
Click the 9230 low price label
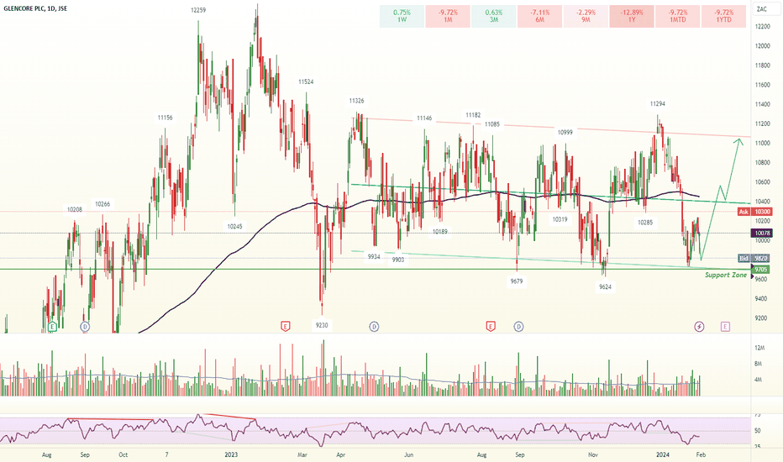[322, 325]
